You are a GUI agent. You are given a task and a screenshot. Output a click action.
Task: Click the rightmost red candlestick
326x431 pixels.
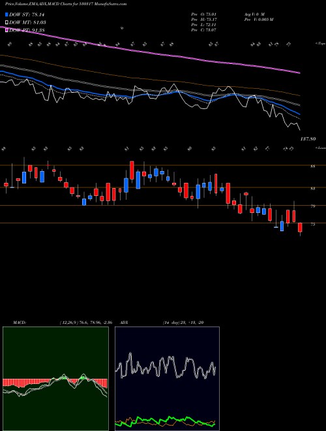pos(300,228)
